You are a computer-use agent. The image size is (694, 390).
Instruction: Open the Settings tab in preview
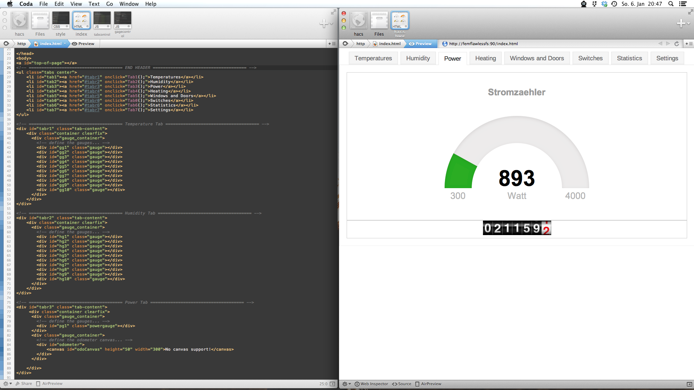[667, 58]
